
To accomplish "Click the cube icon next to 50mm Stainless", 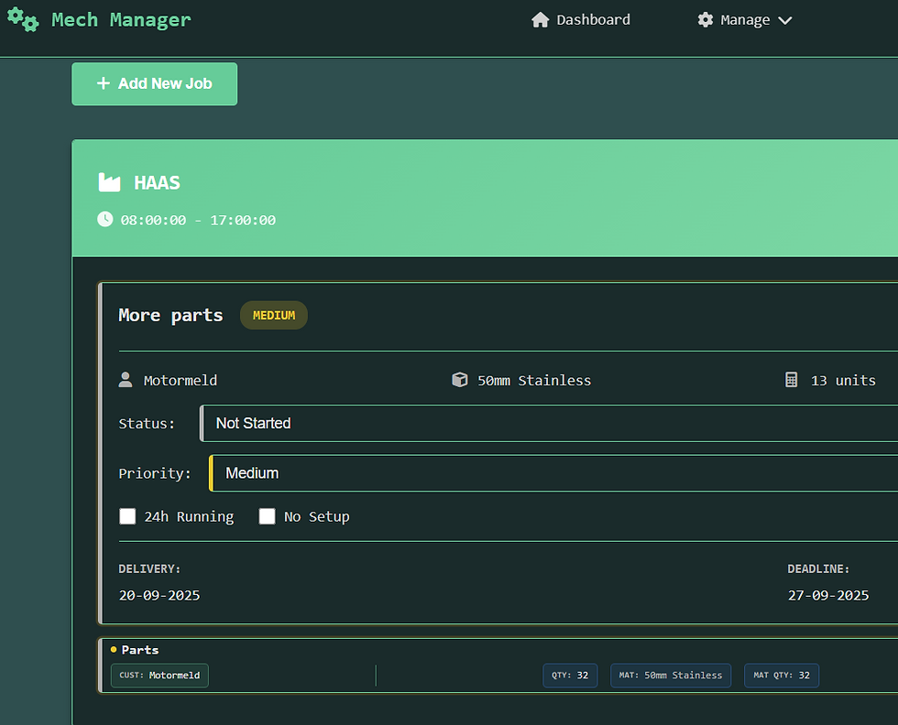I will pos(460,380).
